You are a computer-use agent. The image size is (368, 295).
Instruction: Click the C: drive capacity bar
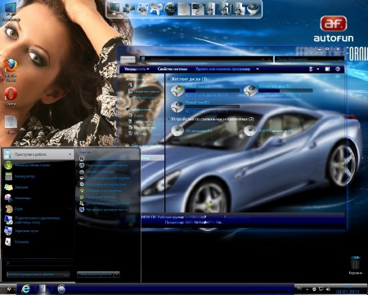coord(213,90)
